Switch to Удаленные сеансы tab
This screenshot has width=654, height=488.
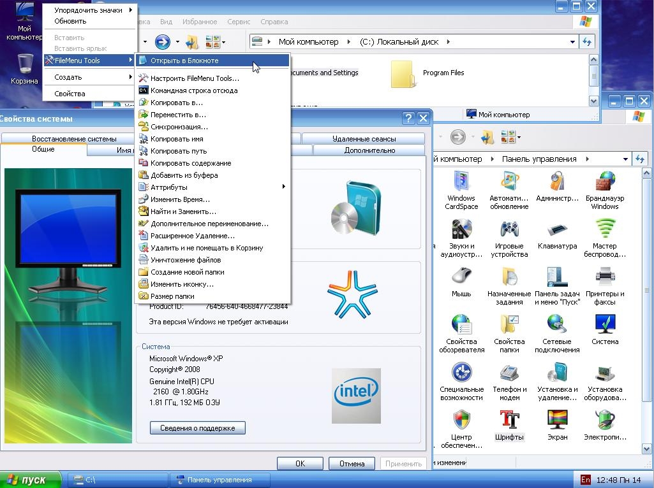pyautogui.click(x=364, y=139)
